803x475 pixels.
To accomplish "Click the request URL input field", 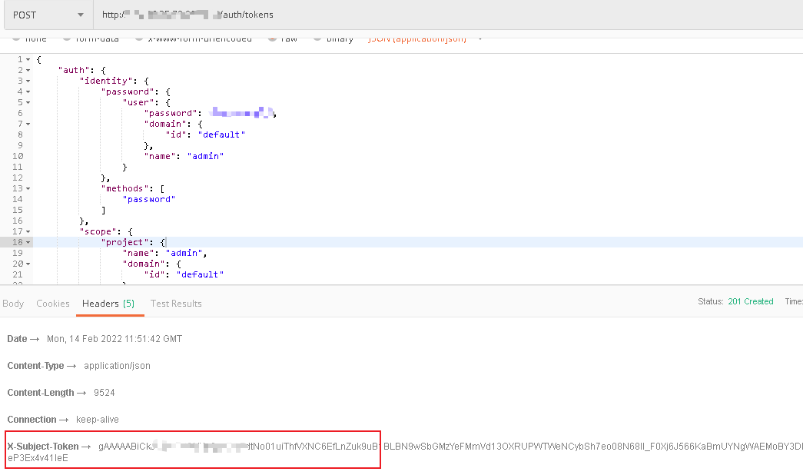I will pyautogui.click(x=231, y=14).
